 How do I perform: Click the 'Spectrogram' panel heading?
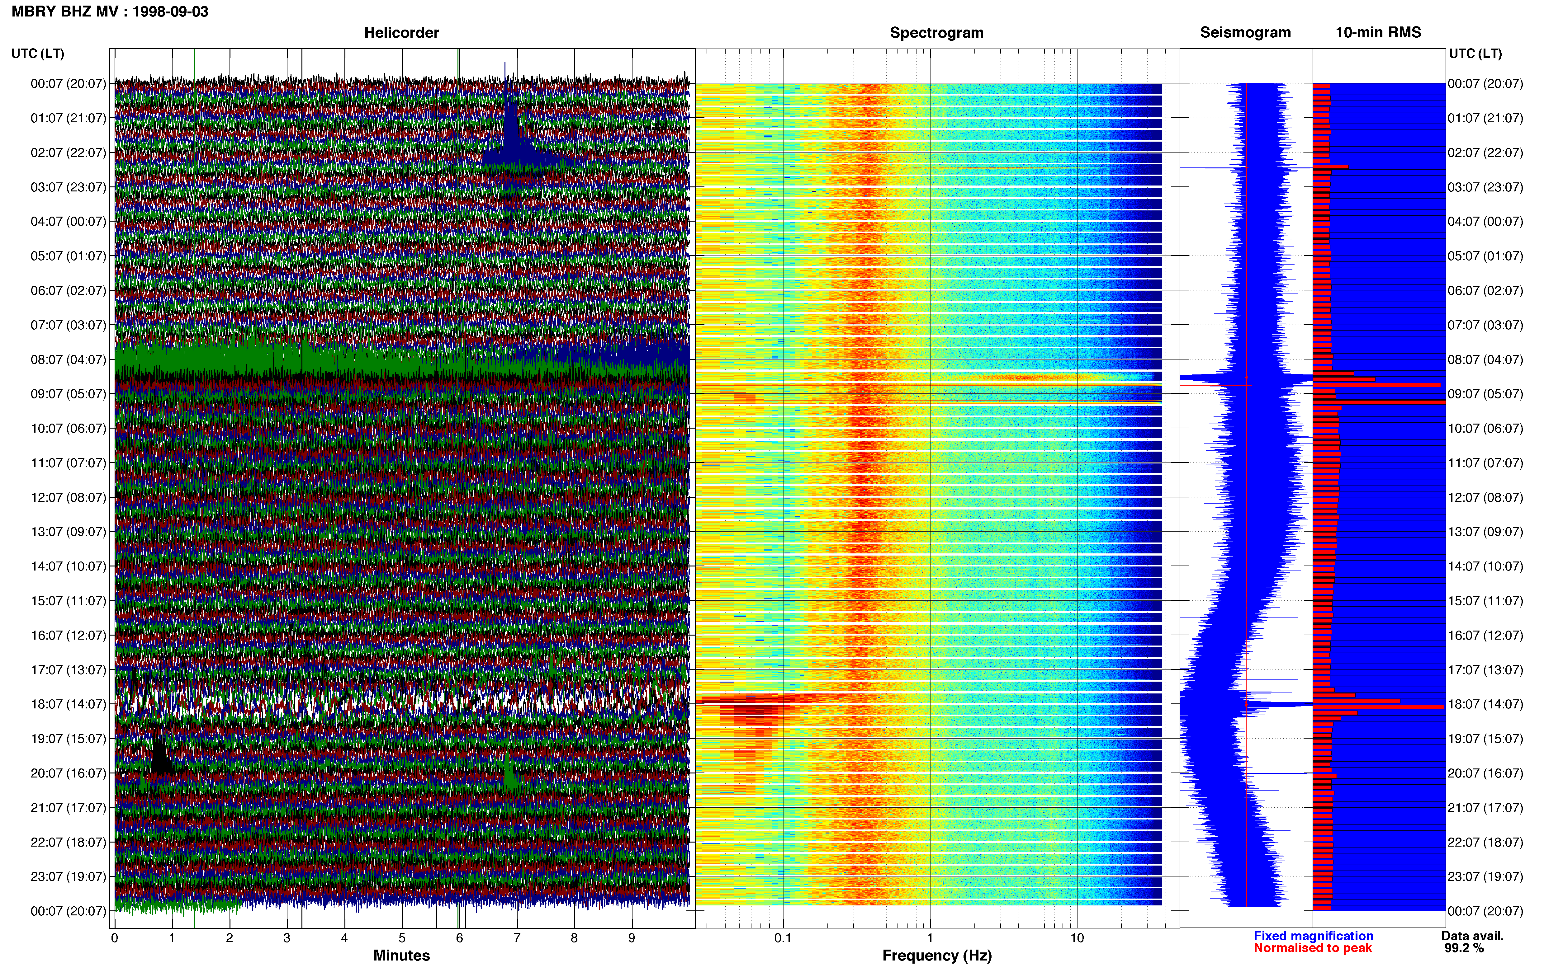pyautogui.click(x=937, y=33)
